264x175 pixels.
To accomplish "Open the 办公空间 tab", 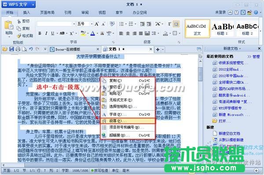I will click(x=139, y=12).
